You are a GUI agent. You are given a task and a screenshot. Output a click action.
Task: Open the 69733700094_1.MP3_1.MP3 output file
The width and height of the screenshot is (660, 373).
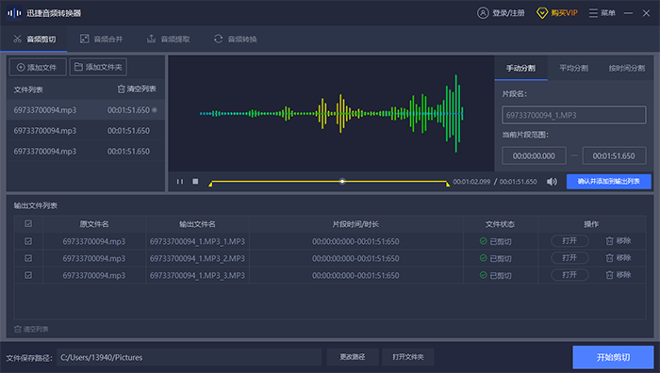[x=569, y=241]
